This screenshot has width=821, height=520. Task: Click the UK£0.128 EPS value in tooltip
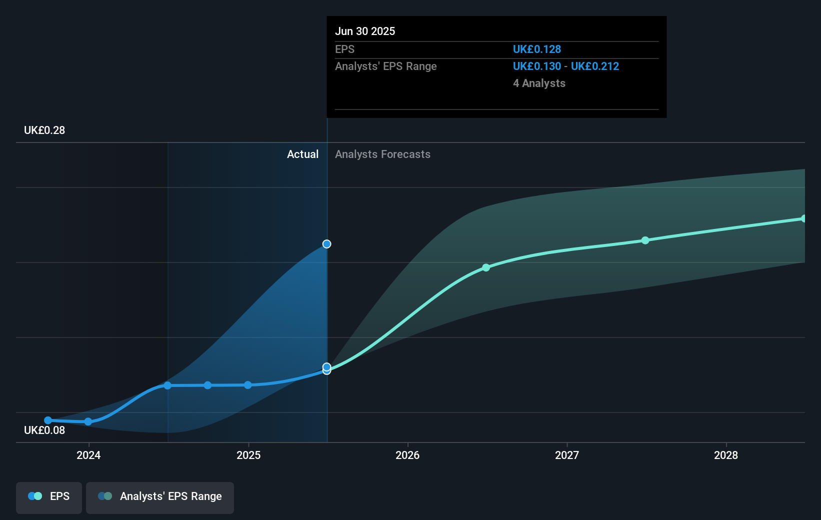click(x=537, y=49)
